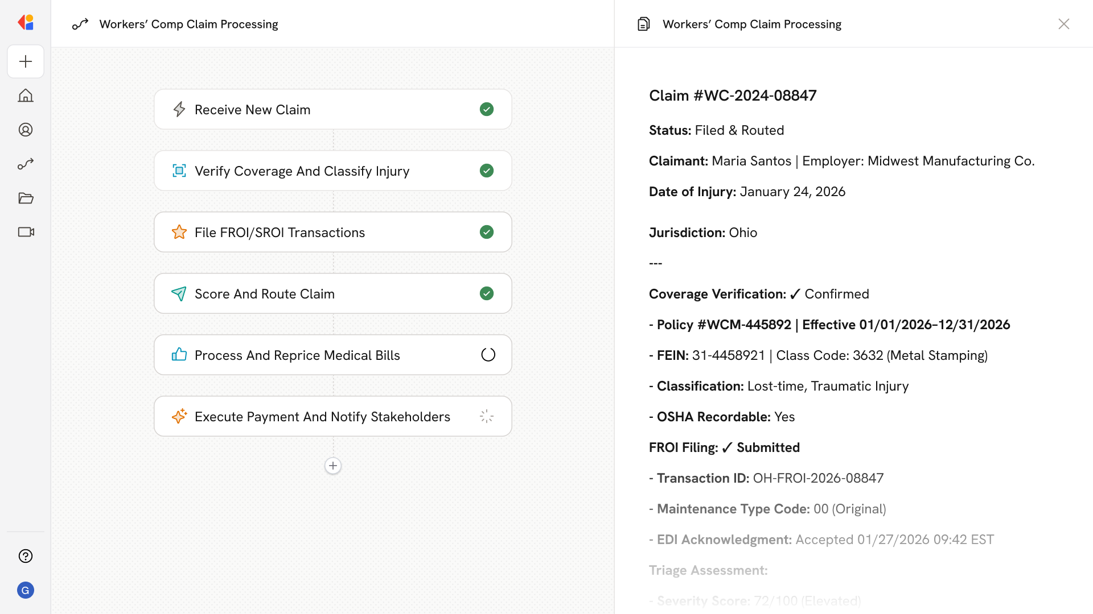
Task: Click green checkmark on Receive New Claim
Action: 486,109
